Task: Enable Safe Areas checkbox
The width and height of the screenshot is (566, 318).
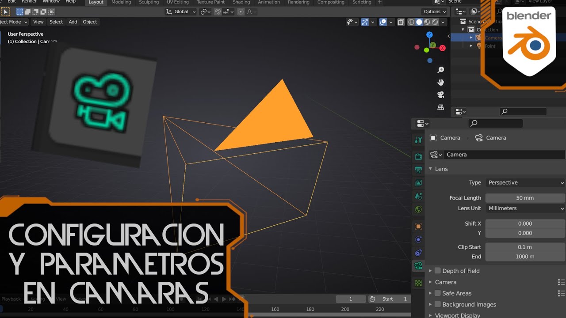Action: 438,293
